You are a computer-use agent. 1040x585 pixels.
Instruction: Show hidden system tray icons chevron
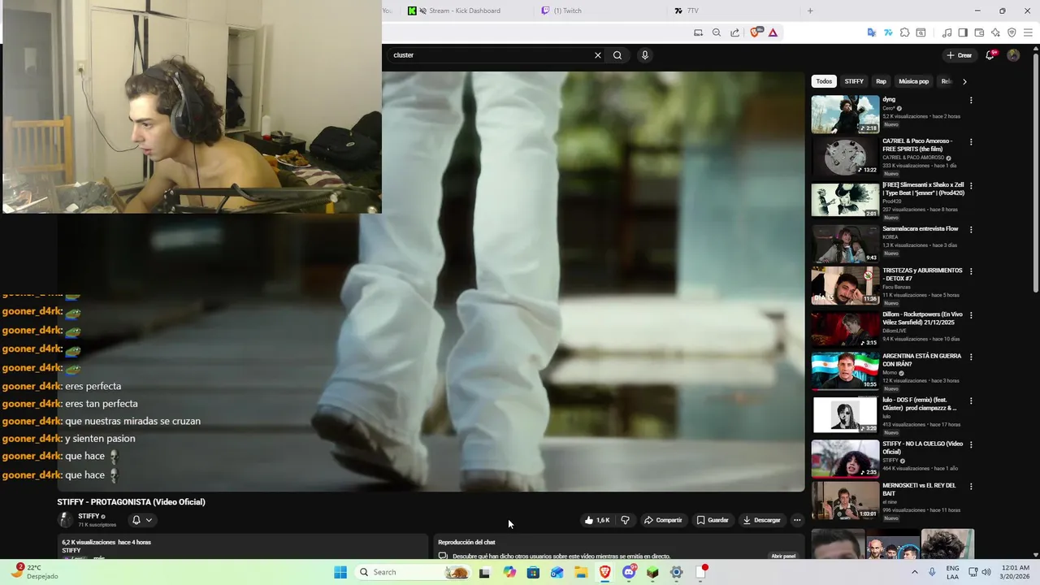click(x=915, y=572)
